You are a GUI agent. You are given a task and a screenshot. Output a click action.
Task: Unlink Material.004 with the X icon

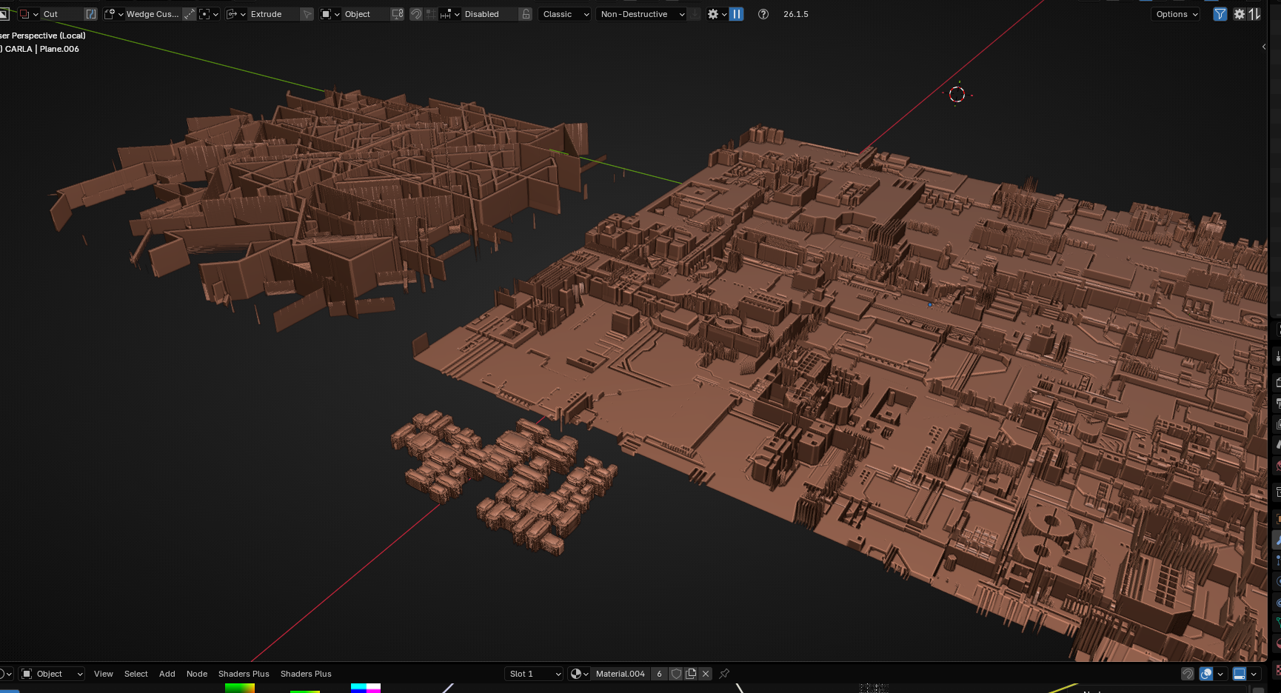coord(706,674)
